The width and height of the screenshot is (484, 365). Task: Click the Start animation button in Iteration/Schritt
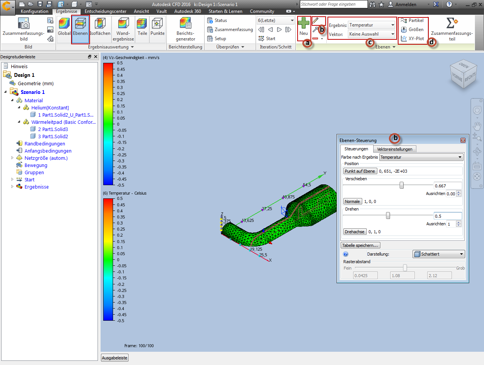(x=267, y=39)
